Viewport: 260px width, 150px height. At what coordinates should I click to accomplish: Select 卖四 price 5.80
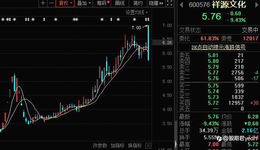[213, 61]
